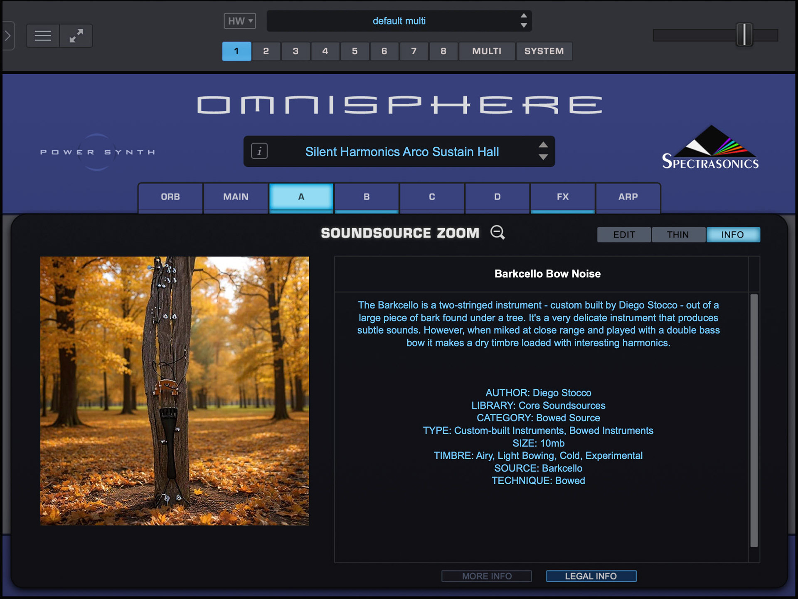Open the left sidebar chevron arrow

coord(7,36)
